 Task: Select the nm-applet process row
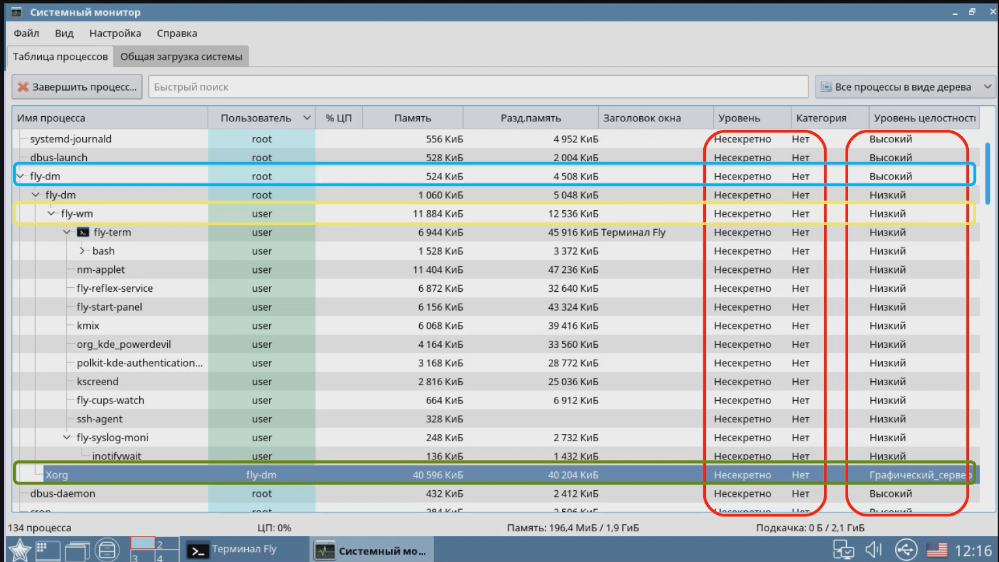tap(496, 270)
